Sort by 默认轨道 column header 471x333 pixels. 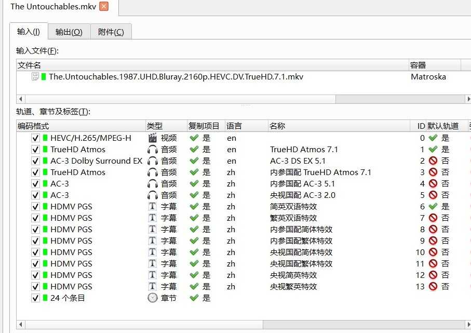pyautogui.click(x=447, y=126)
